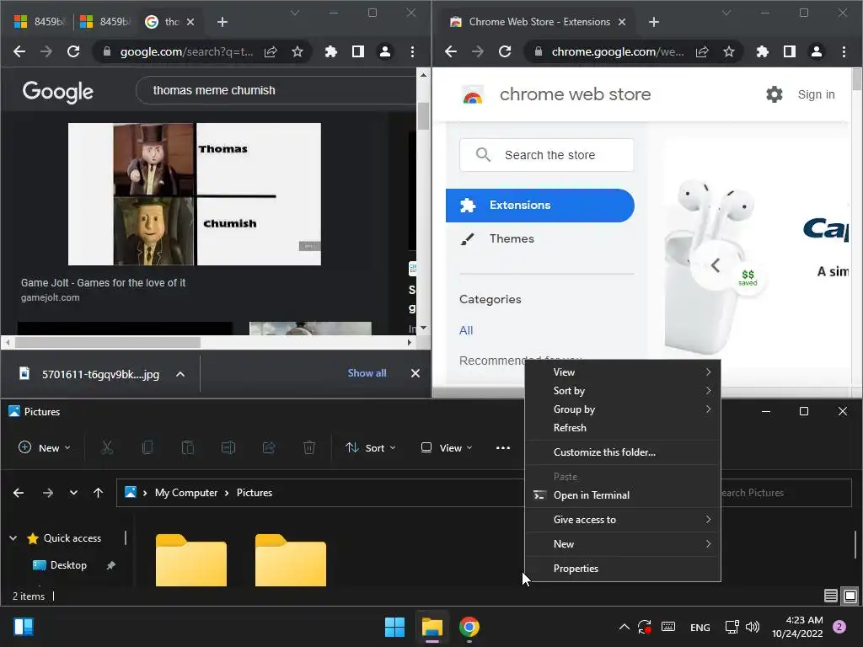Expand the My Computer breadcrumb chevron
863x647 pixels.
pos(226,493)
